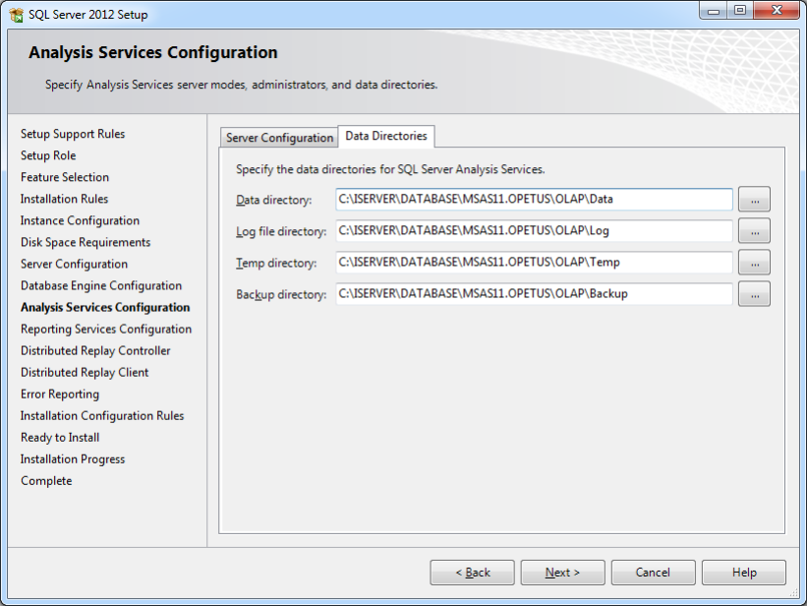Click the Data directory label
Image resolution: width=807 pixels, height=606 pixels.
[x=274, y=200]
